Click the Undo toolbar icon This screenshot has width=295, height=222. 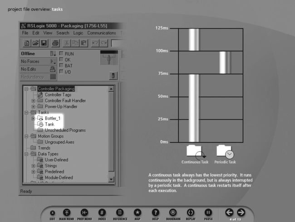[x=95, y=43]
